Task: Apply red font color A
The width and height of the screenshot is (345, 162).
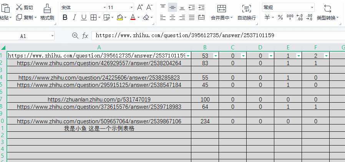Action: tap(133, 17)
